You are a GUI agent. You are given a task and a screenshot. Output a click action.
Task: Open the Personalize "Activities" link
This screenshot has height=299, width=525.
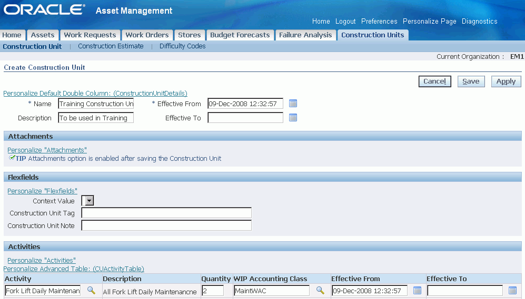(x=42, y=260)
